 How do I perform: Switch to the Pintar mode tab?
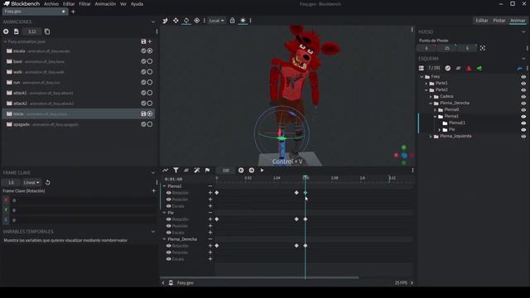[499, 21]
